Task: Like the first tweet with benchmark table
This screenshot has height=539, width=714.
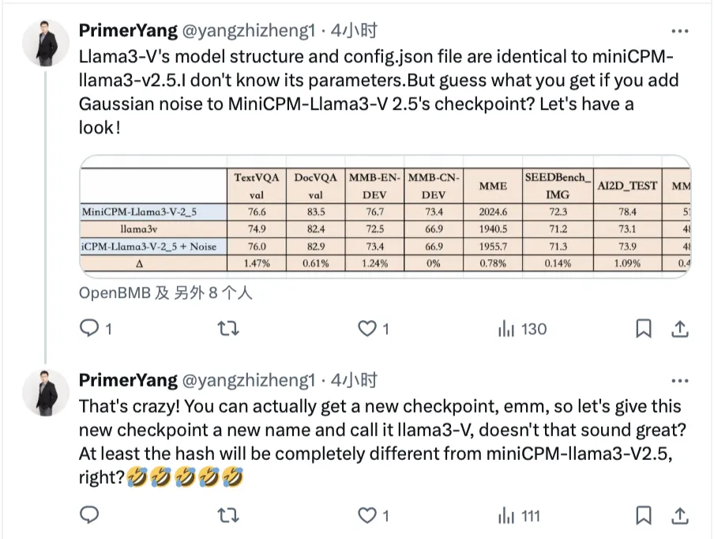Action: (x=367, y=328)
